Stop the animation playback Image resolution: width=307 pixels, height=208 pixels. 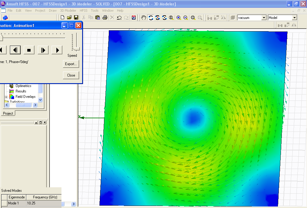[29, 50]
